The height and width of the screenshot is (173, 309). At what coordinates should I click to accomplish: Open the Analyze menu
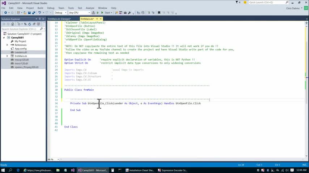click(x=90, y=8)
